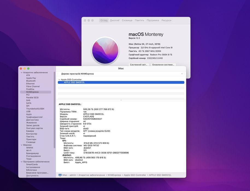Select Parallel SCSI in the sidebar

[x=32, y=98]
